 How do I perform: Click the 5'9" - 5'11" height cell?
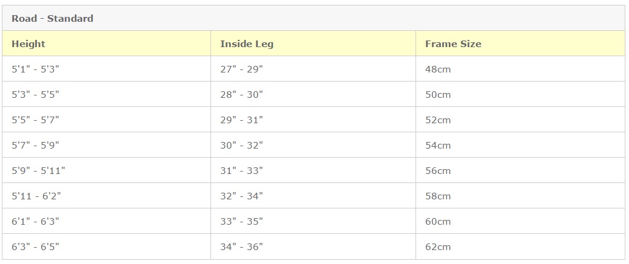click(x=38, y=171)
